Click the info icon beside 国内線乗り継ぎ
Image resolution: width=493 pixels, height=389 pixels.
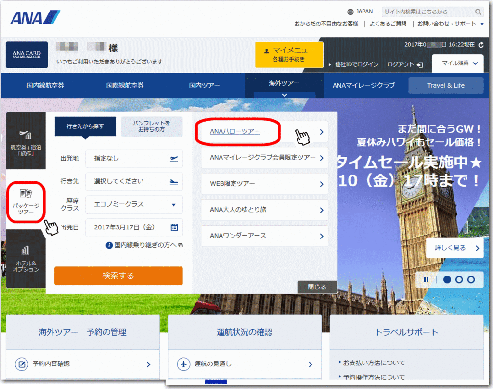point(109,245)
